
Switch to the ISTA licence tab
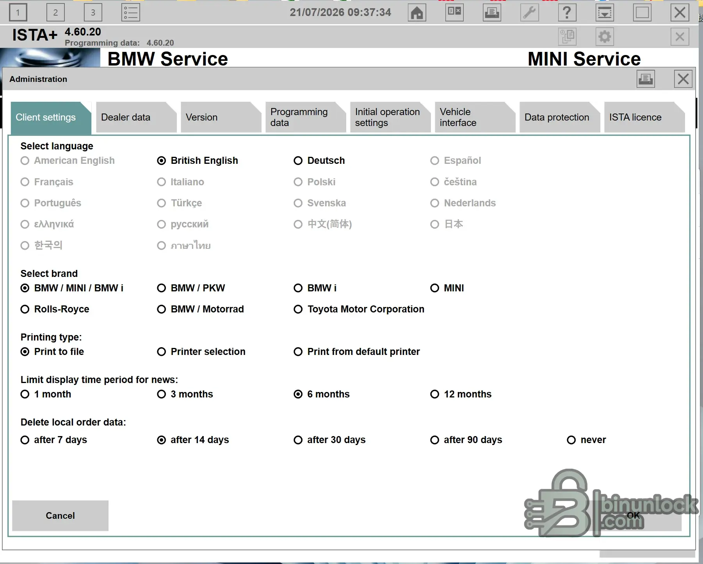pos(644,117)
